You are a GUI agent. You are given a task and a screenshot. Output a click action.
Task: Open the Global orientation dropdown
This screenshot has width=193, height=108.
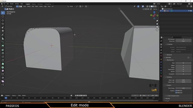(x=71, y=6)
